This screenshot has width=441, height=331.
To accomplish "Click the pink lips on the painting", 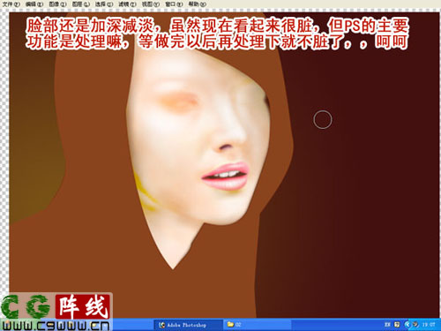I will pos(225,176).
